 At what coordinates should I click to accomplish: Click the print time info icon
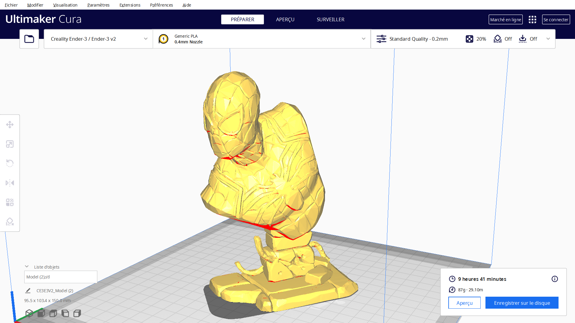[555, 279]
